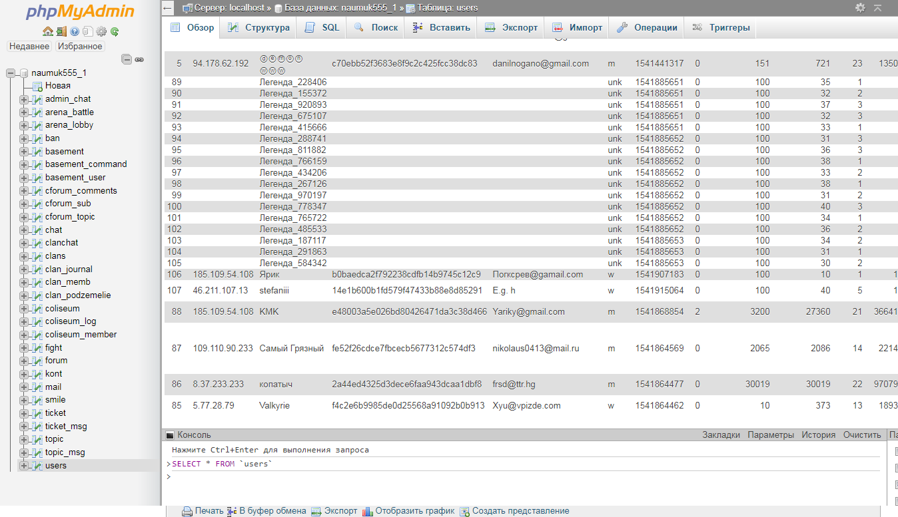Click the link-with-main-panel chain icon

pyautogui.click(x=139, y=59)
